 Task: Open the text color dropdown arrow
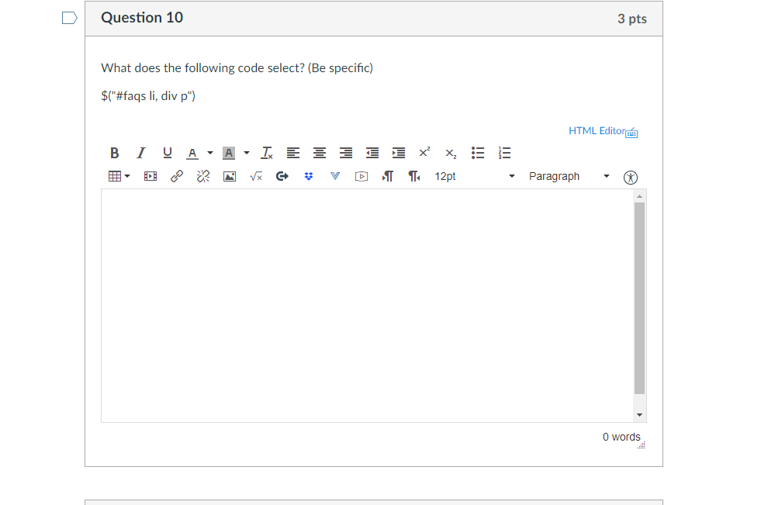tap(210, 154)
